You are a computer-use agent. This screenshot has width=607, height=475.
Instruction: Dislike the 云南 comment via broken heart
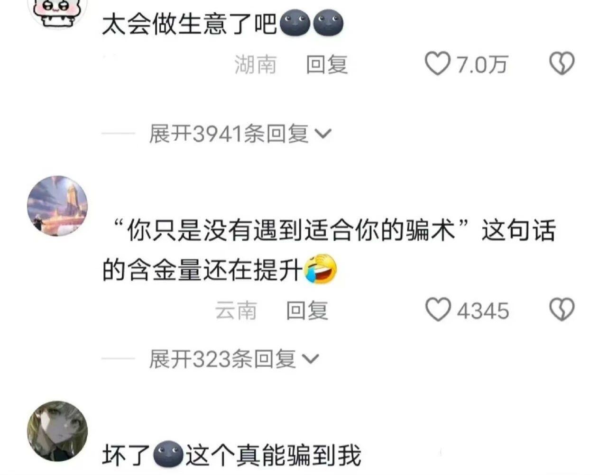pyautogui.click(x=562, y=310)
